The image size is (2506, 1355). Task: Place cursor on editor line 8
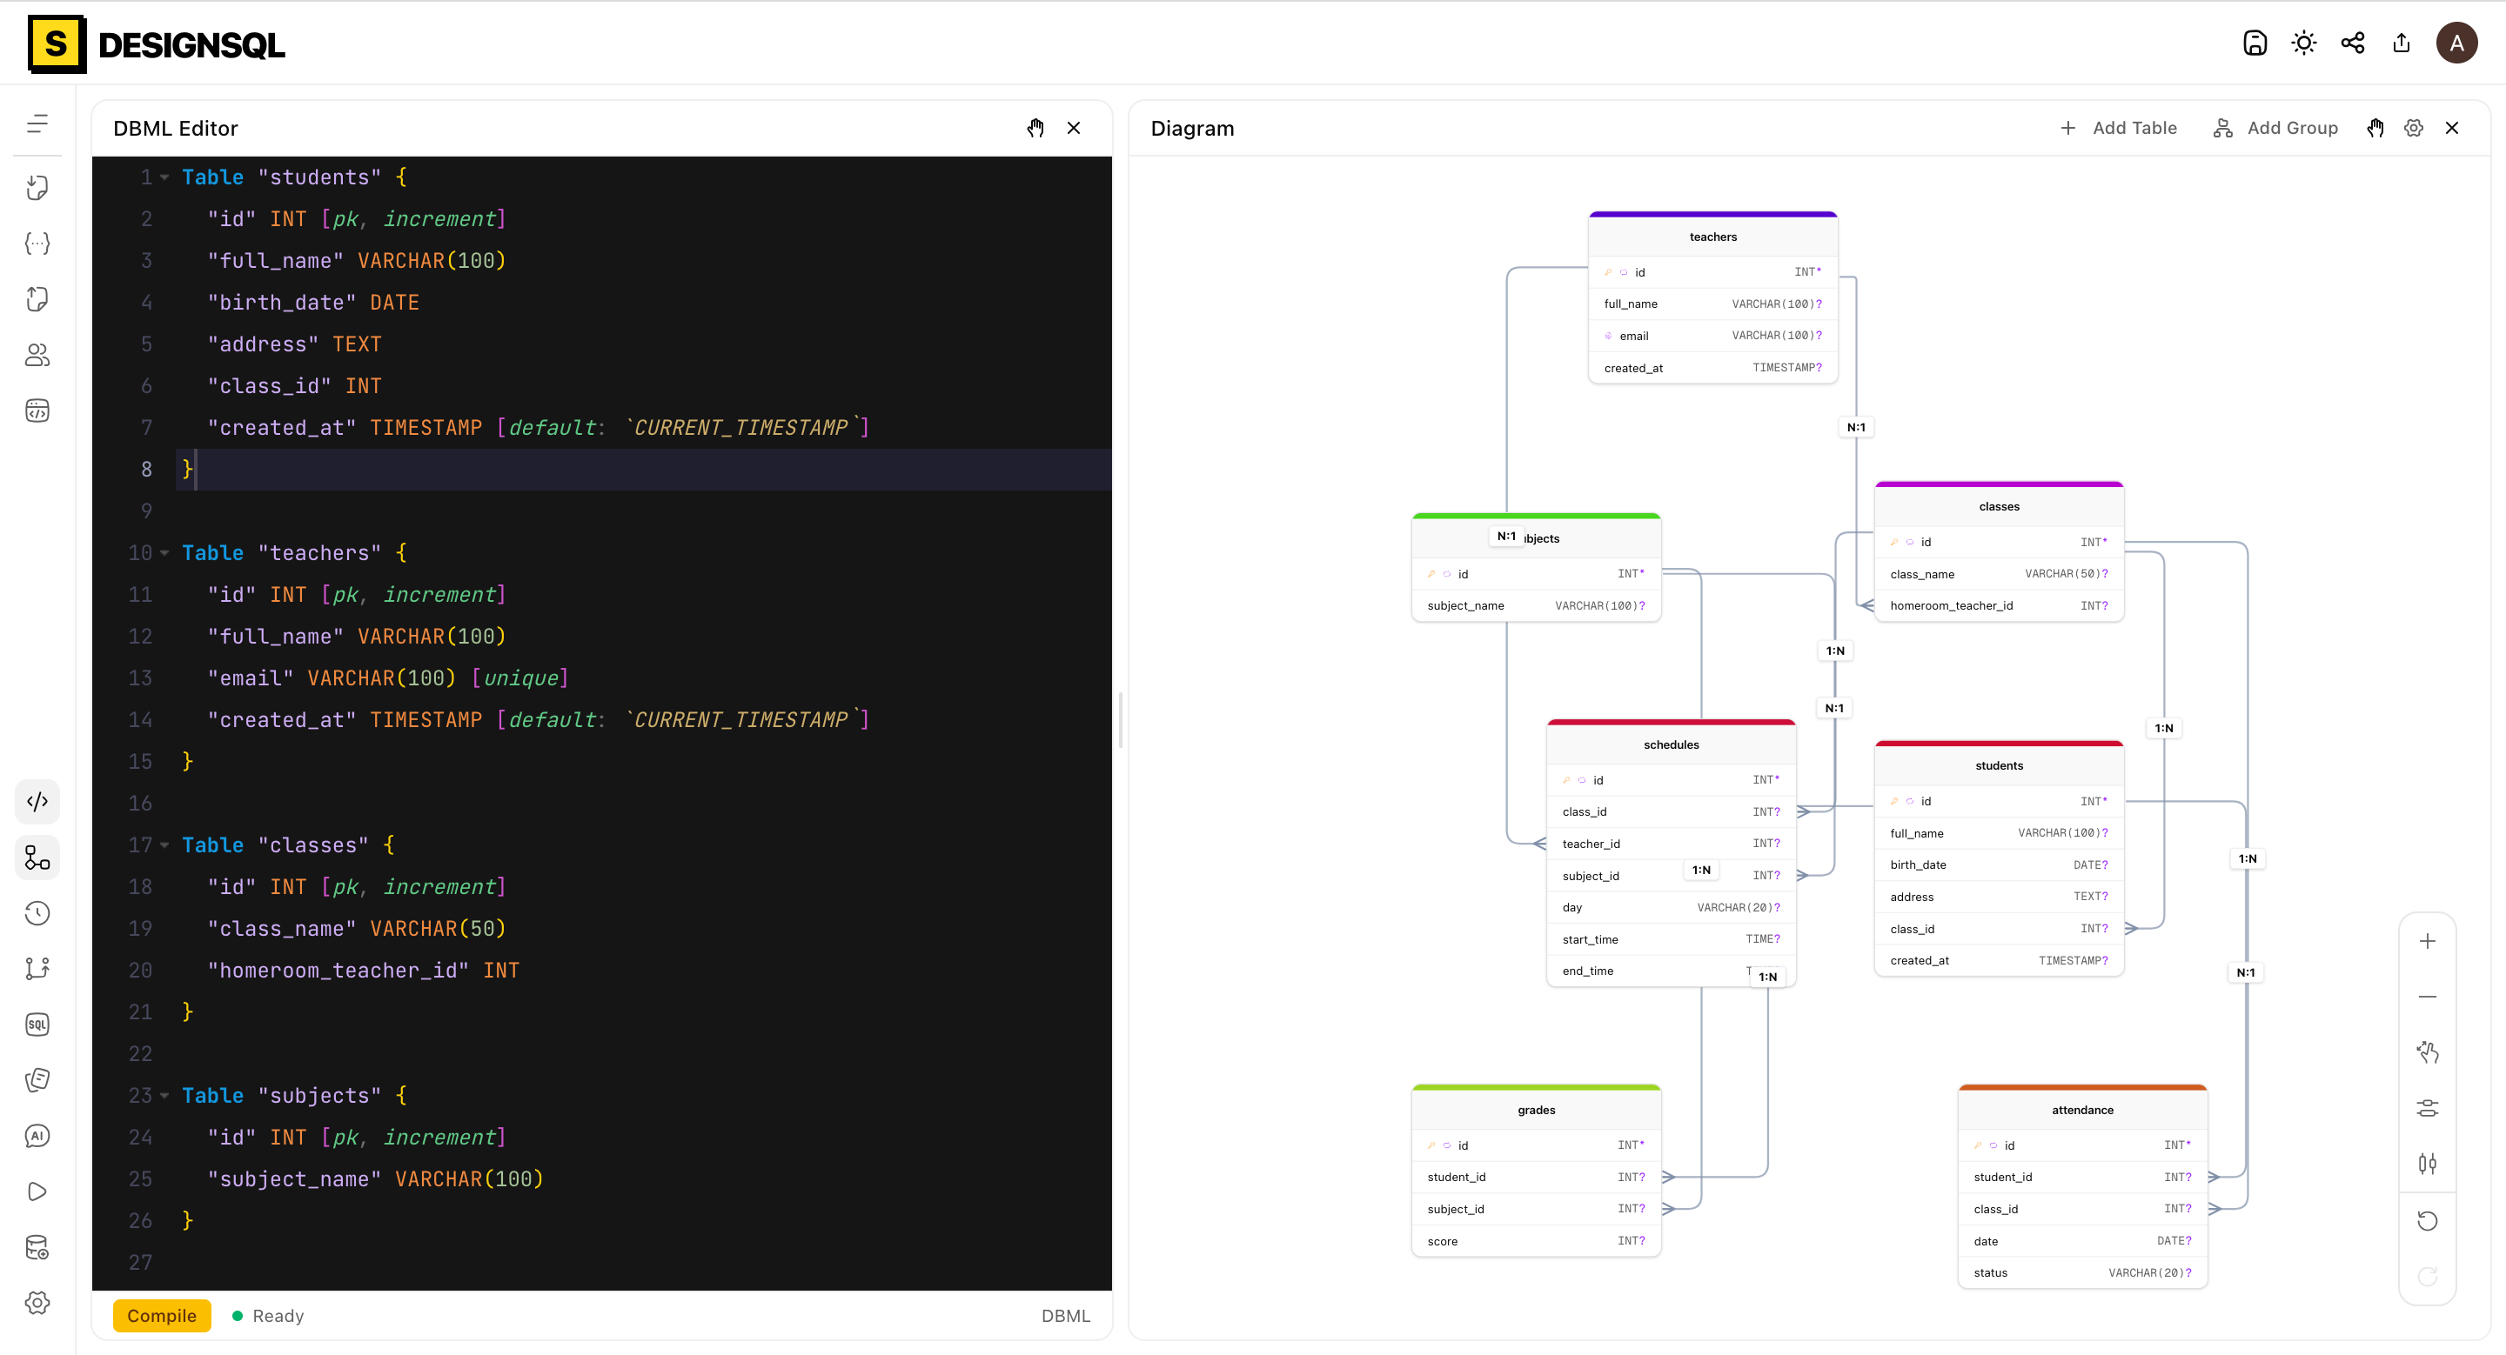click(642, 470)
